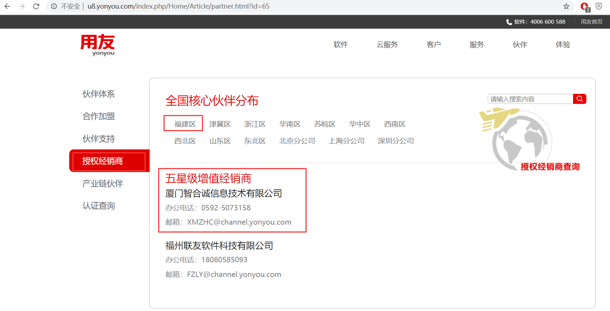
Task: Click email XMZHC@channel.yonyou.com
Action: coord(239,222)
